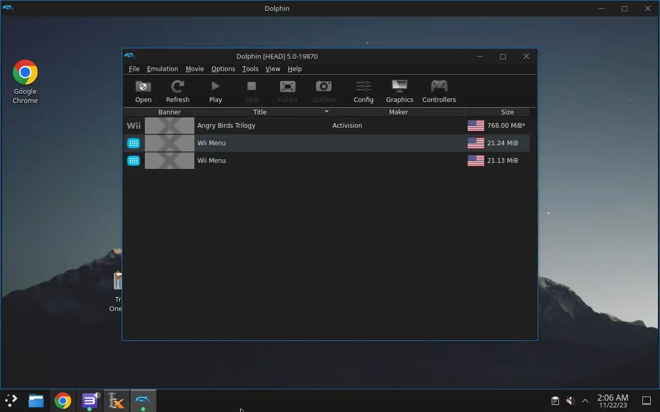Close the Dolphin [HEAD] 5.0-19870 window

(526, 56)
